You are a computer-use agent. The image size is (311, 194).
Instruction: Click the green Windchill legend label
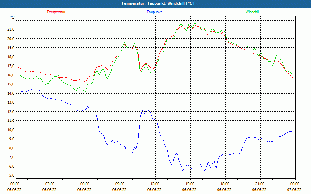pos(252,12)
